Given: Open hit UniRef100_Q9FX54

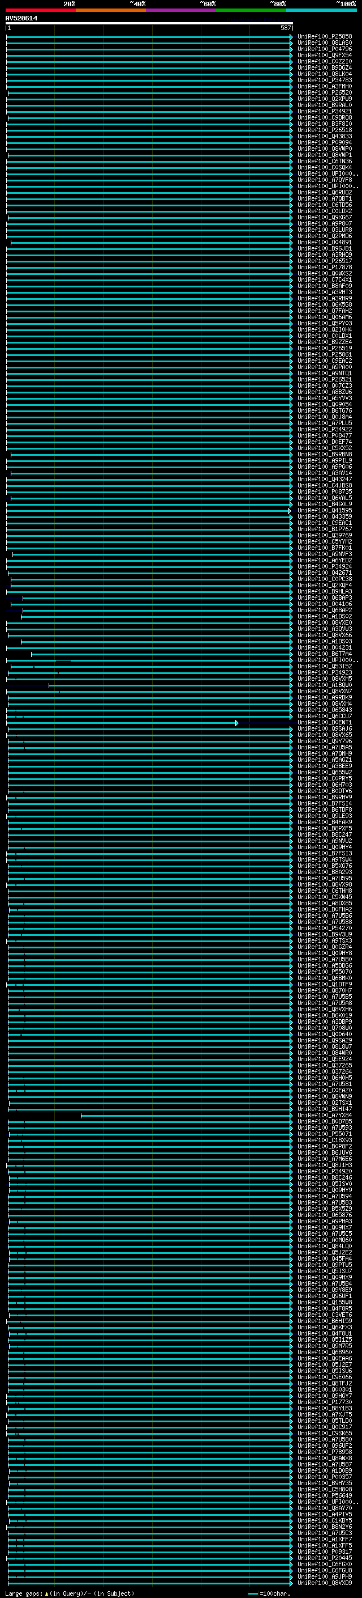Looking at the screenshot, I should pyautogui.click(x=325, y=55).
